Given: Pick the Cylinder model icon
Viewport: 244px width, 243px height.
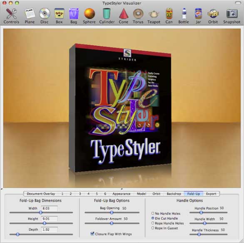Looking at the screenshot, I should tap(107, 16).
